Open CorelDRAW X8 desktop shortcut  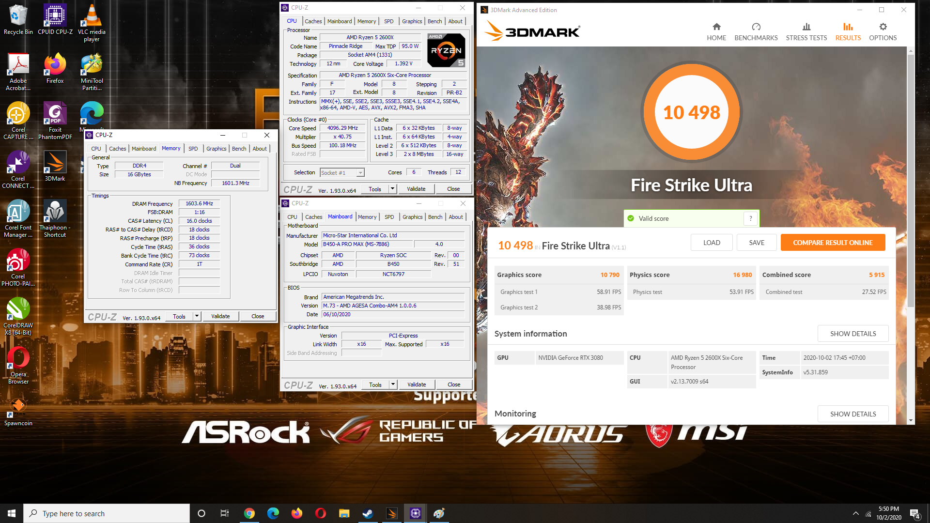pos(18,316)
